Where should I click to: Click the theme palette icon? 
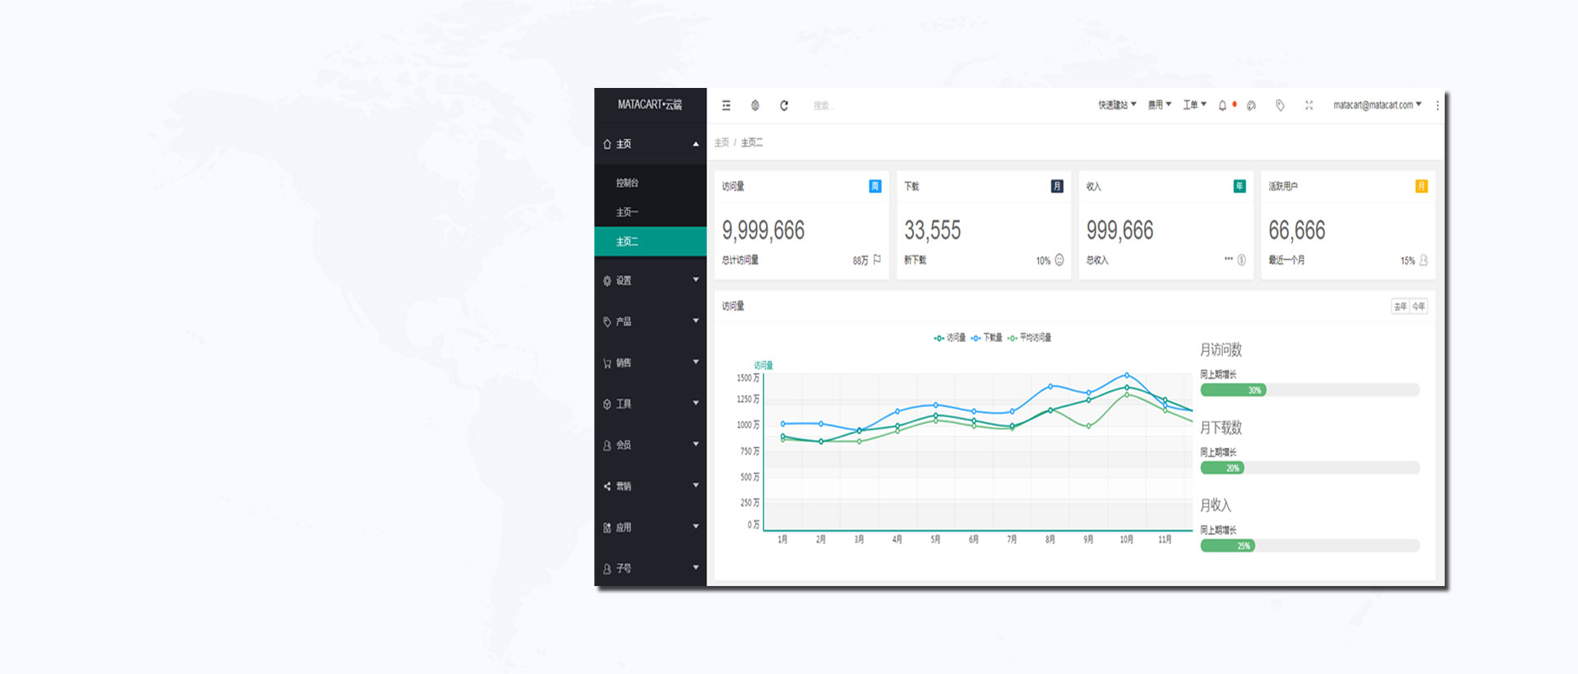[1252, 105]
